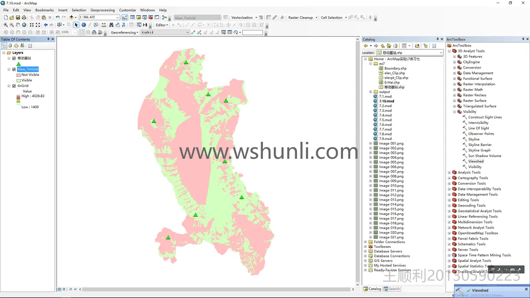
Task: Open the map scale dropdown
Action: tap(118, 17)
